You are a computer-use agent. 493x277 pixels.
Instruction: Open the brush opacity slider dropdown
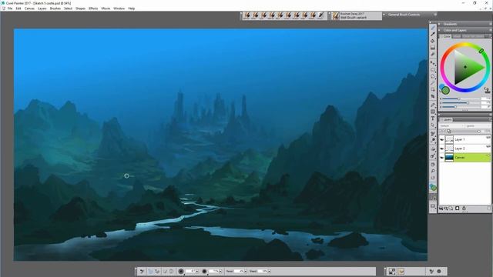click(x=220, y=271)
